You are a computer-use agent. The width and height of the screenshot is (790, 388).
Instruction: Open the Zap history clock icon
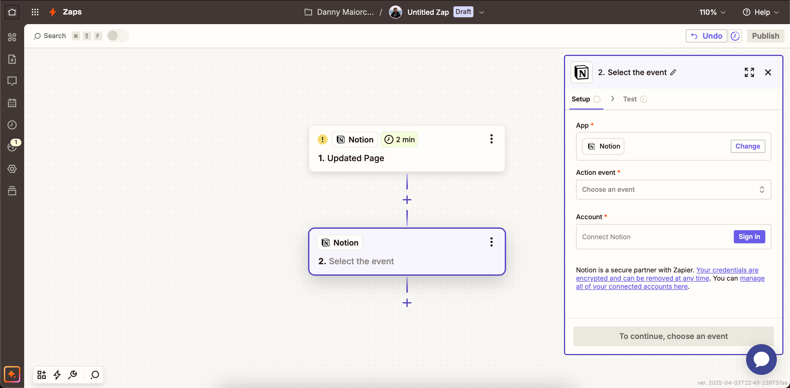[12, 125]
